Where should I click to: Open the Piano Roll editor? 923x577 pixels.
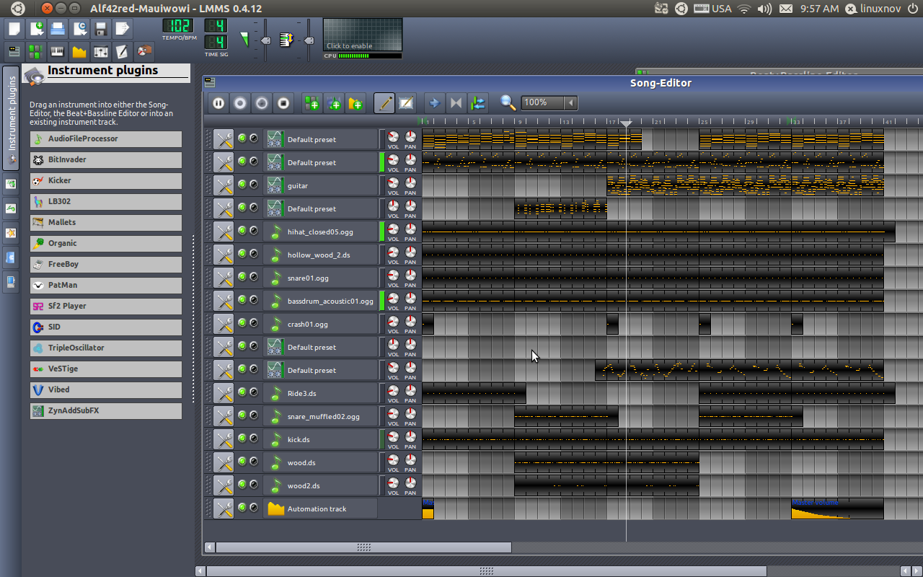tap(58, 51)
